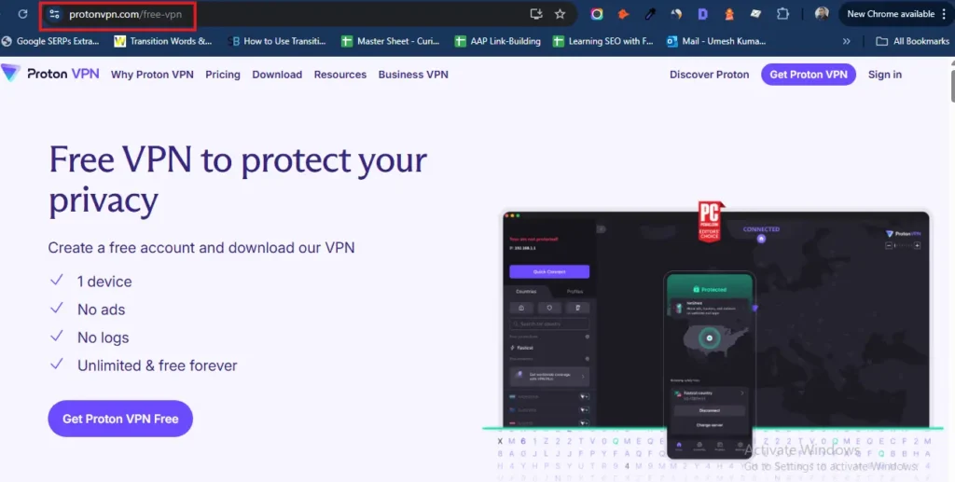This screenshot has height=482, width=955.
Task: Click the '1 device' feature text
Action: (x=104, y=282)
